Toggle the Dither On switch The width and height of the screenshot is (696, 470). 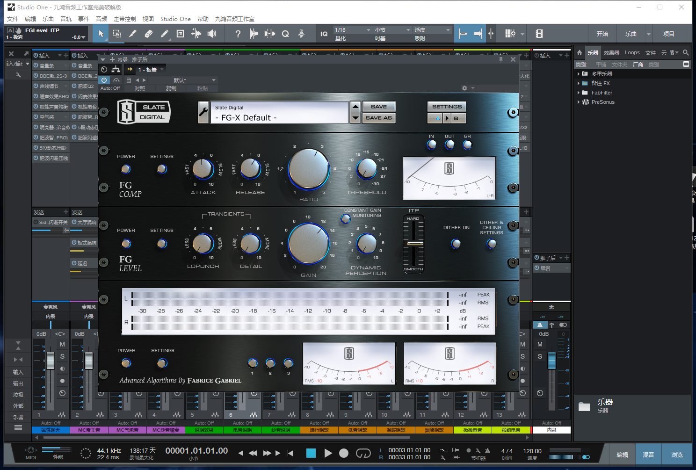tap(456, 244)
